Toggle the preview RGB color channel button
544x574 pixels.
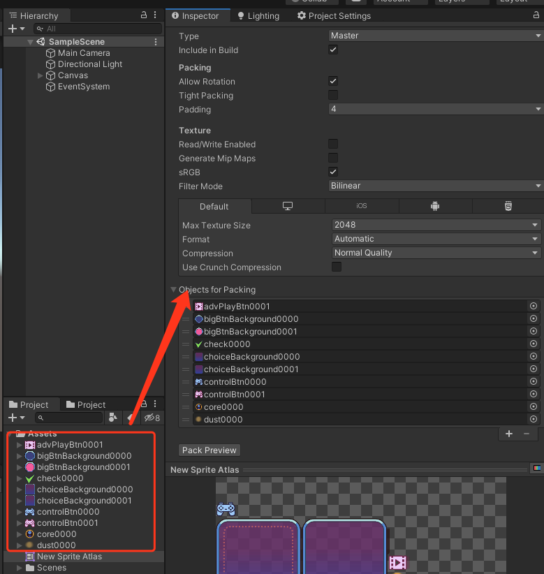coord(537,468)
